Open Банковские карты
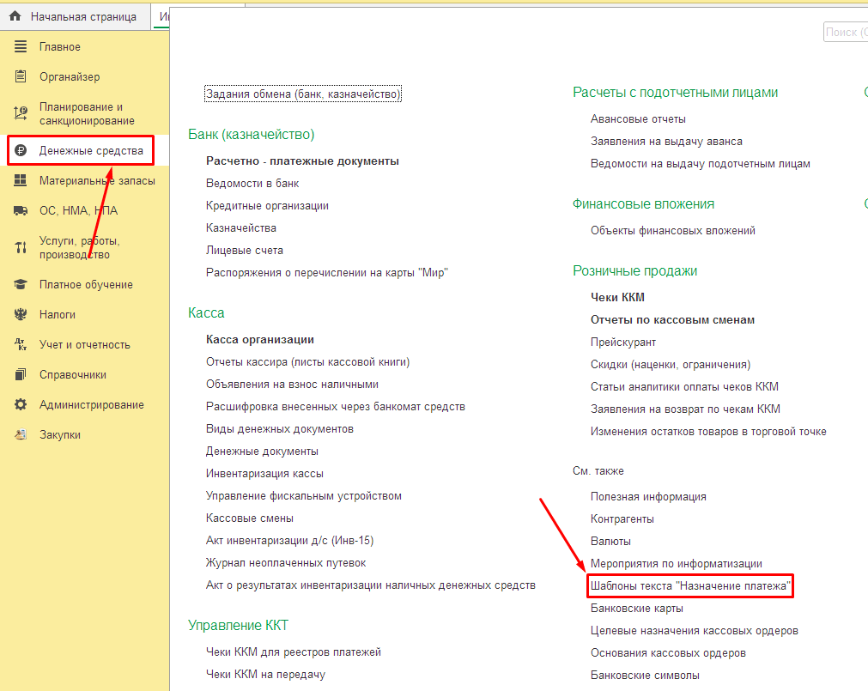The height and width of the screenshot is (691, 868). tap(636, 609)
